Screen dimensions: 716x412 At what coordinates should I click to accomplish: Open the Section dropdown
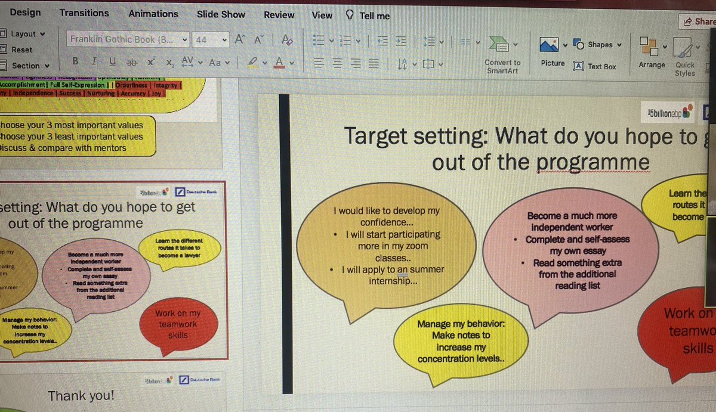pyautogui.click(x=25, y=66)
